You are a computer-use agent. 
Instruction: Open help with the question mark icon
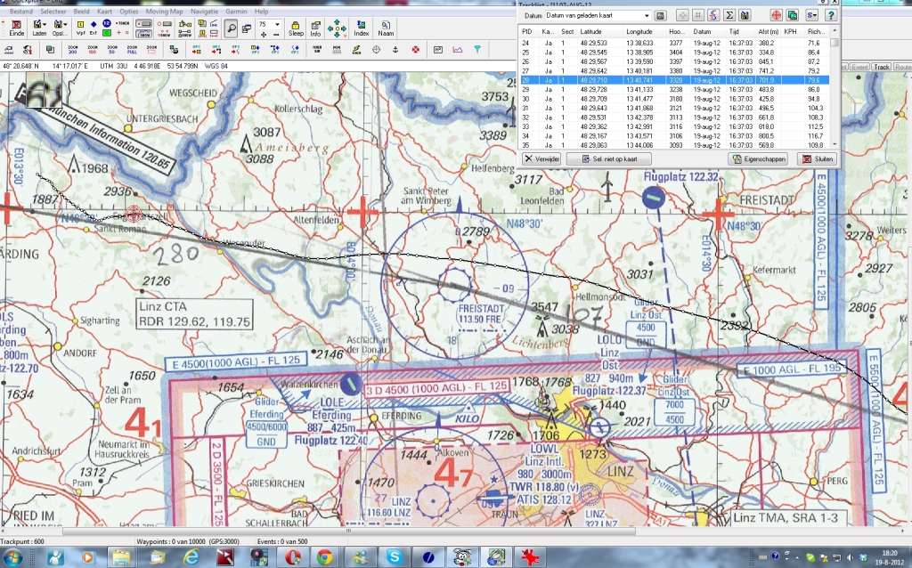[x=830, y=15]
